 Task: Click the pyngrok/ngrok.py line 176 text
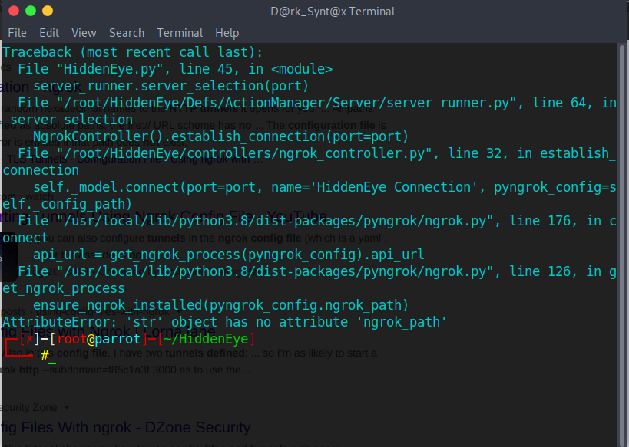coord(317,221)
